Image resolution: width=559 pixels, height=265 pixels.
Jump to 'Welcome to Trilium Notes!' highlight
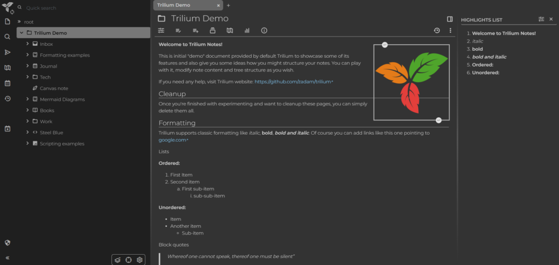pyautogui.click(x=504, y=33)
